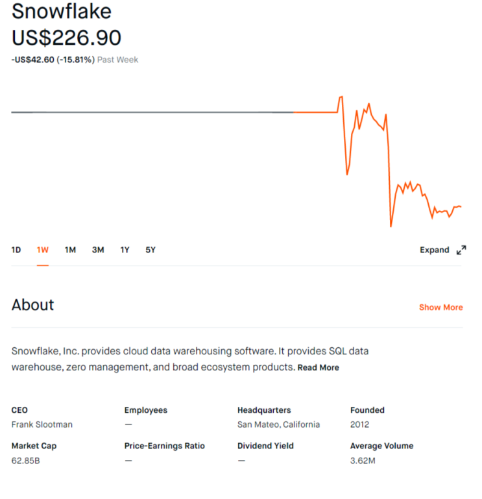View the 5Y price chart
Image resolution: width=482 pixels, height=499 pixels.
coord(151,250)
